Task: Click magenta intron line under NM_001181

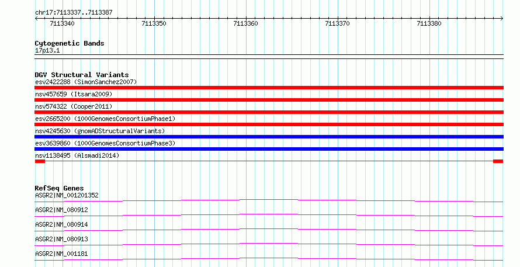Action: [x=269, y=258]
